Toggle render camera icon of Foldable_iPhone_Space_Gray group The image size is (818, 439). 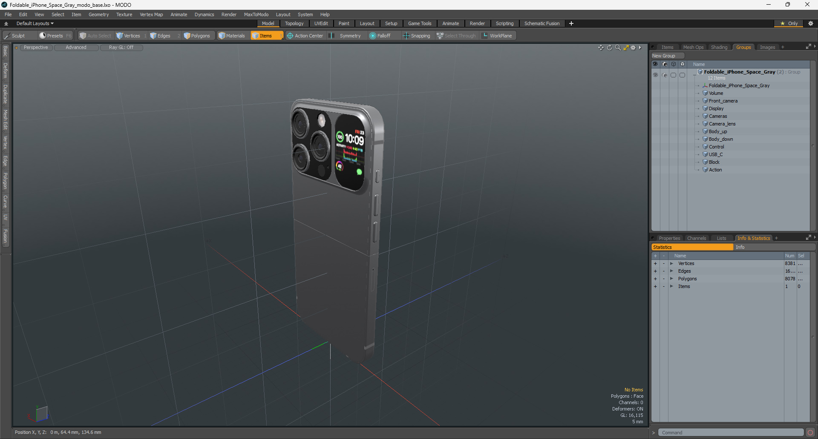[x=665, y=75]
